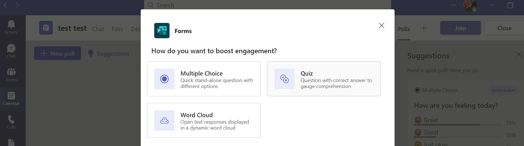Open Suggestions with the lightbulb button

point(108,53)
